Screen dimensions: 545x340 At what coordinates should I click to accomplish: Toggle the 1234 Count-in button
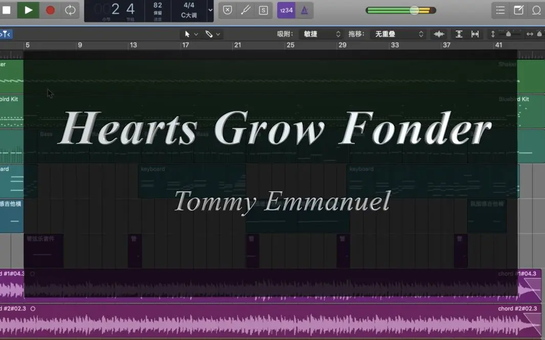click(286, 10)
